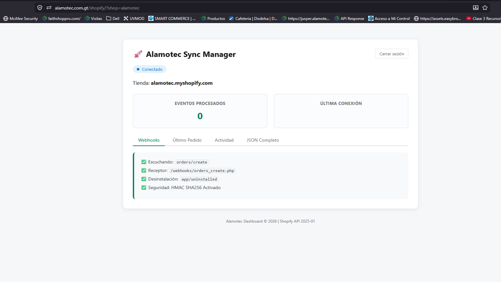Select the Webhooks tab
Image resolution: width=501 pixels, height=282 pixels.
point(149,140)
